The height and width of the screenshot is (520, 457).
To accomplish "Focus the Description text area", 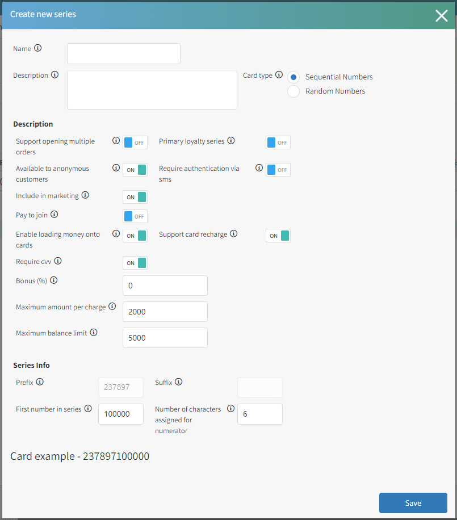I will coord(152,90).
